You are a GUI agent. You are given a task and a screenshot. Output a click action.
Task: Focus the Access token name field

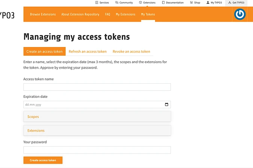coord(97,87)
